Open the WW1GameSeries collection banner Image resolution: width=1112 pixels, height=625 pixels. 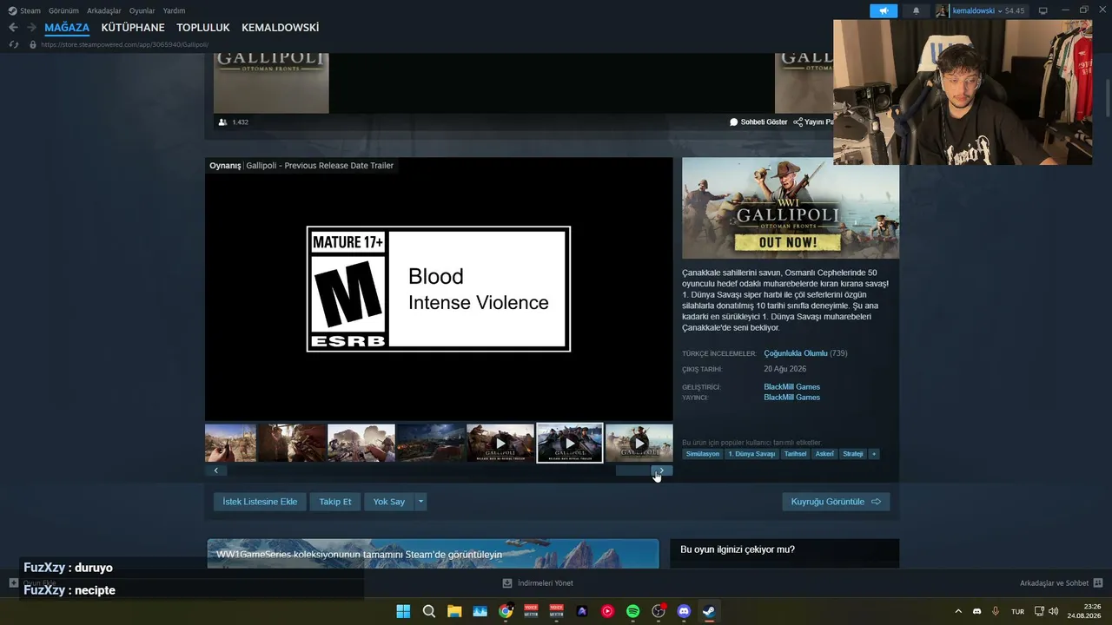click(433, 554)
